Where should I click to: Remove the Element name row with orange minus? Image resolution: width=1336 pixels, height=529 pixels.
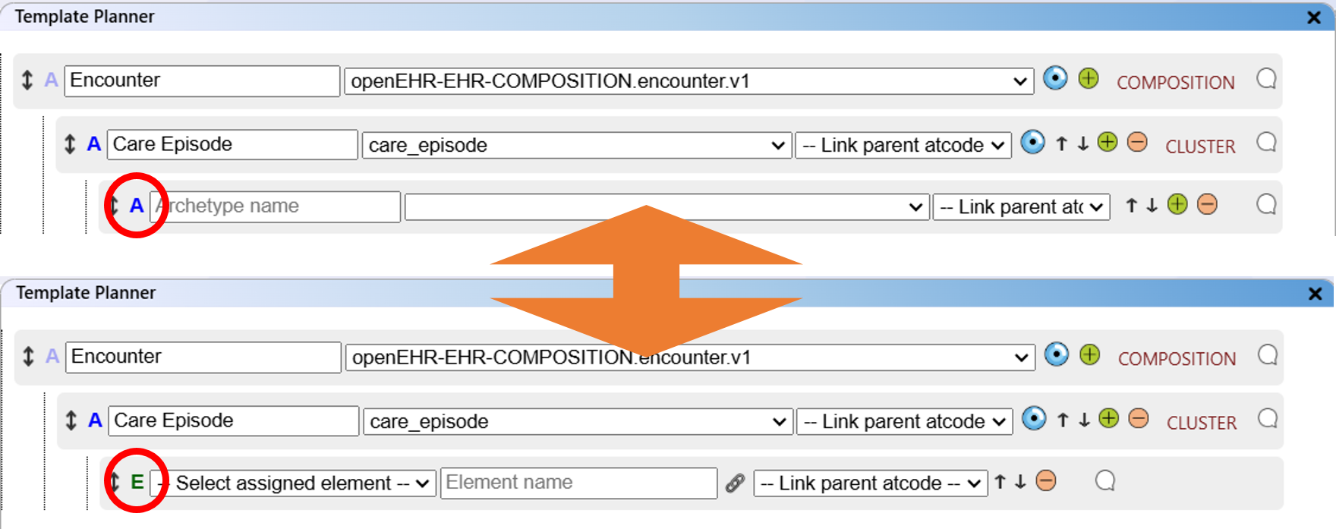[x=1046, y=481]
